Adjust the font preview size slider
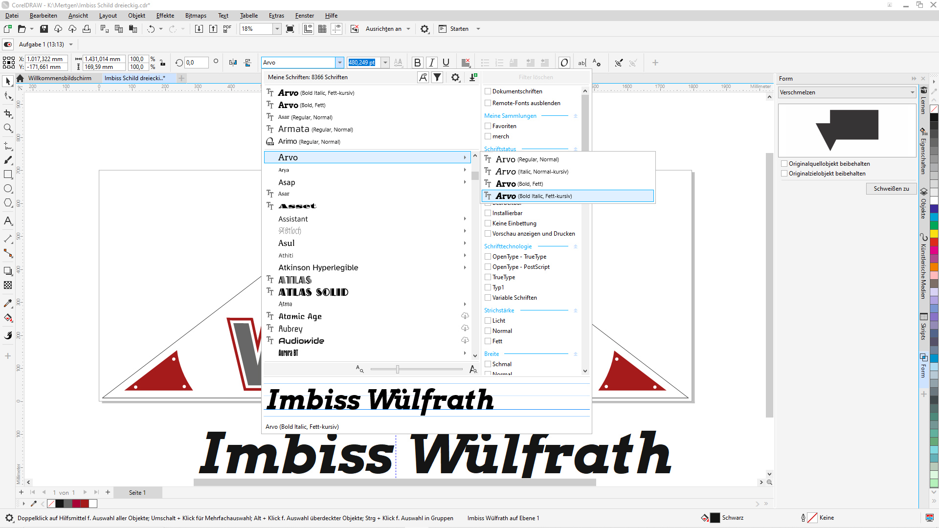Image resolution: width=939 pixels, height=528 pixels. 398,370
